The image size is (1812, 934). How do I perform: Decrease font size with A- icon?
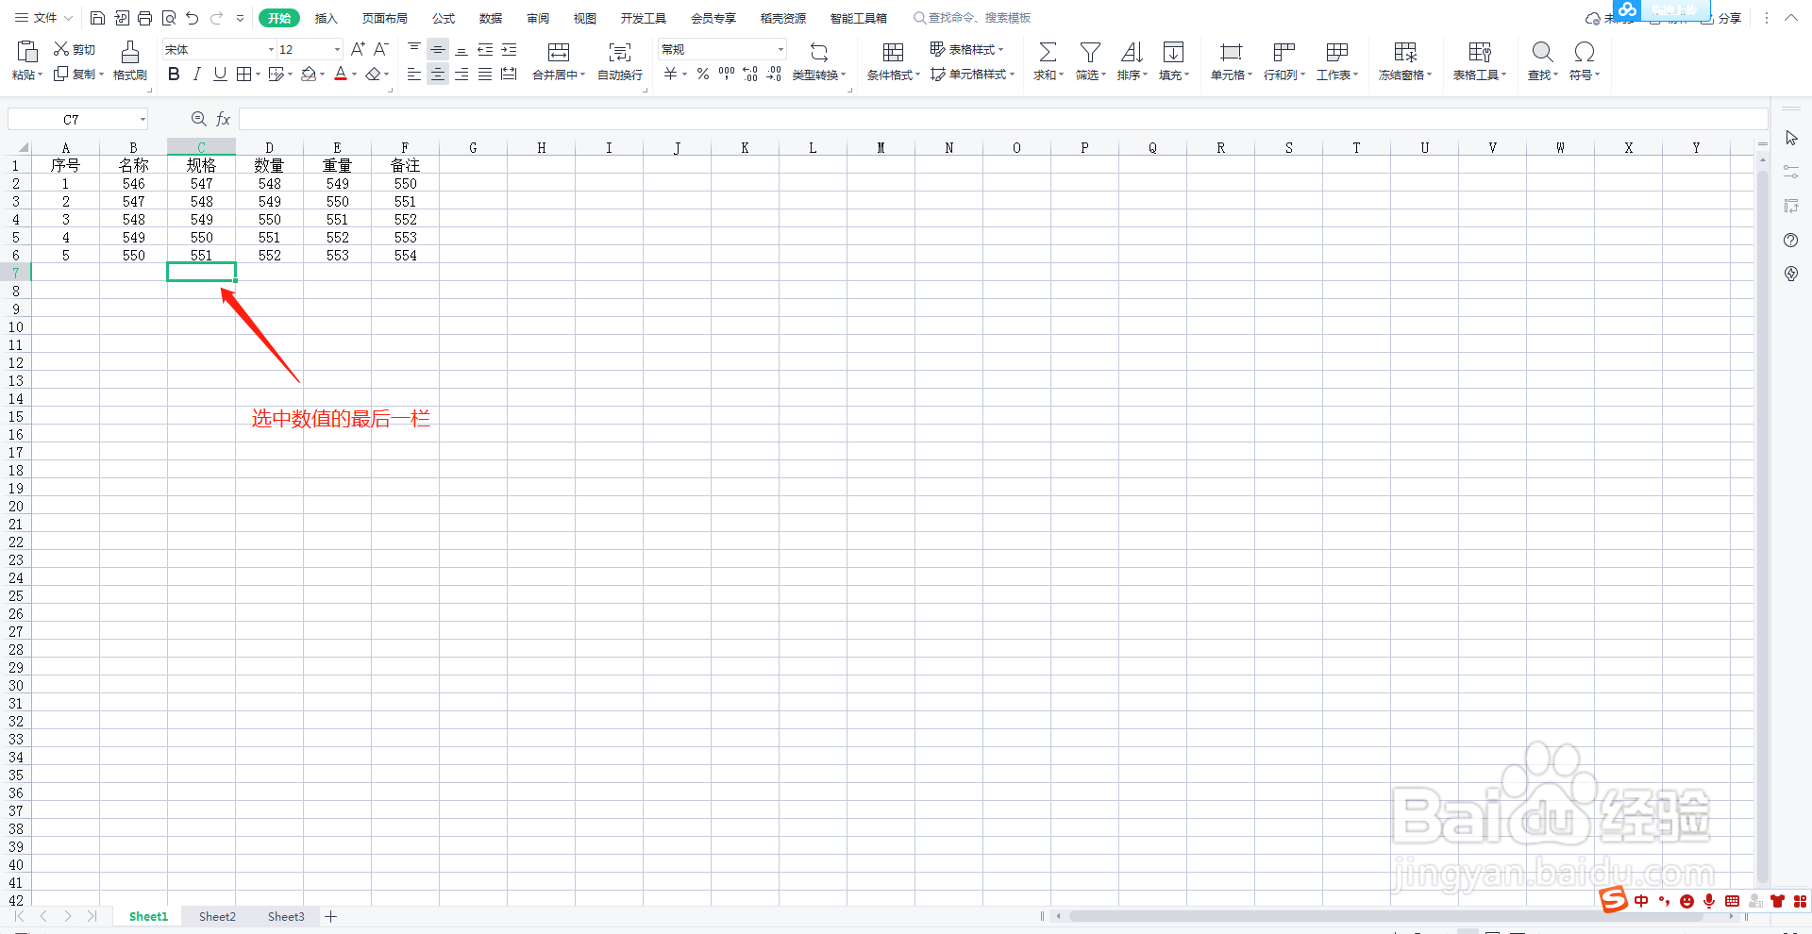381,49
